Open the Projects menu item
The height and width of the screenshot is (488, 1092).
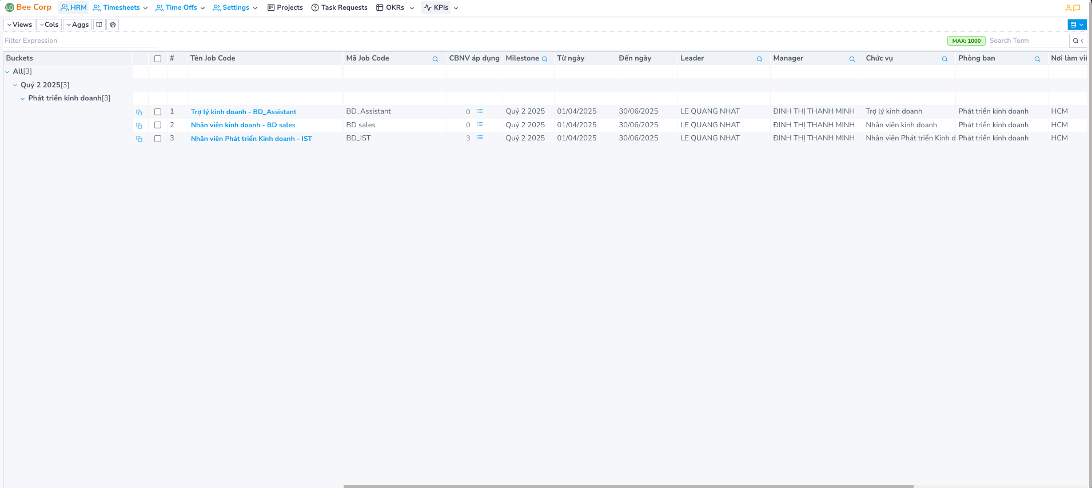(285, 8)
